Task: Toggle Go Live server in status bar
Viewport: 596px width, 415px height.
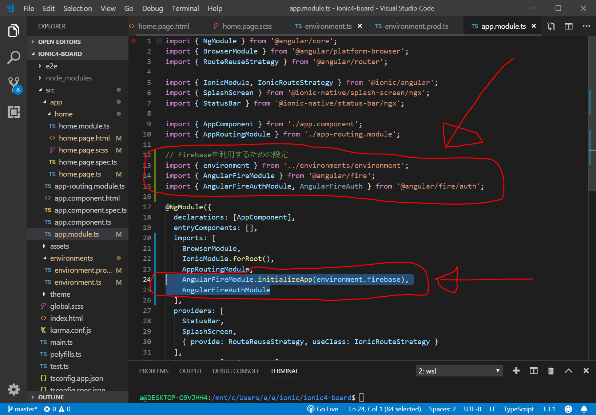Action: 322,409
